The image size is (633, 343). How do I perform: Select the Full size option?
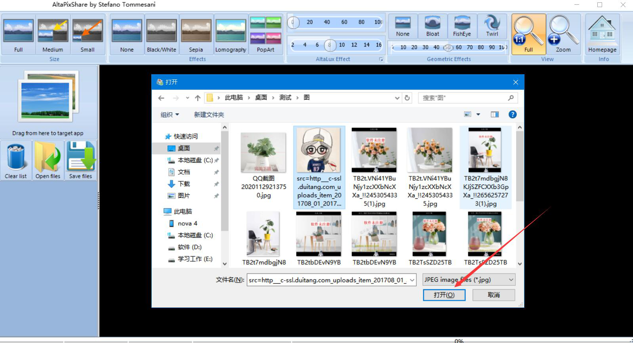pos(18,35)
